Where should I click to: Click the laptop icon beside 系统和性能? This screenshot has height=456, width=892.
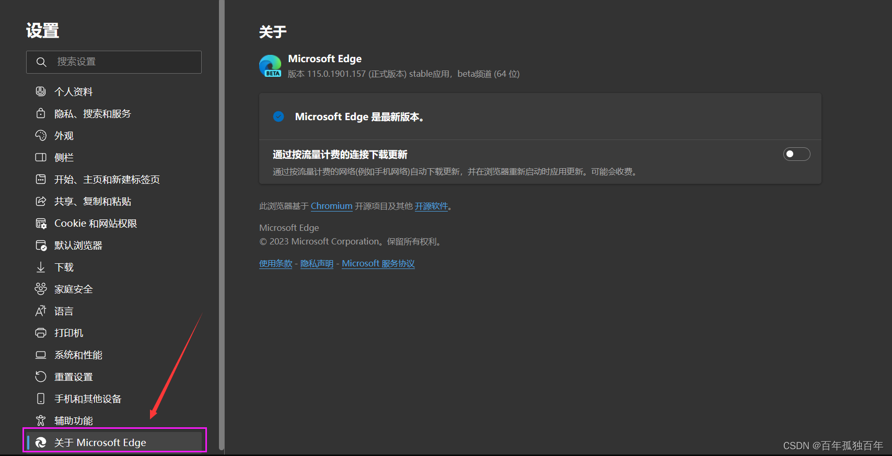tap(41, 355)
